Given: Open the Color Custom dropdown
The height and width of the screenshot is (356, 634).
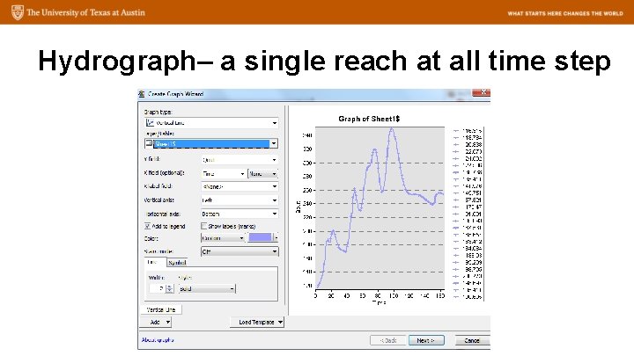Looking at the screenshot, I should point(223,238).
